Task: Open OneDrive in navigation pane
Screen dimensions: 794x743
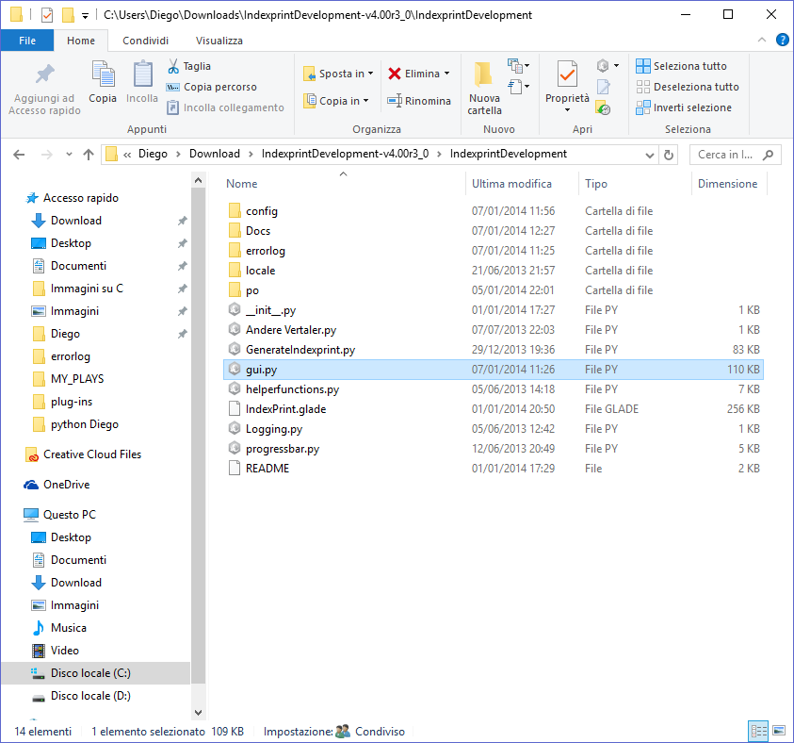Action: click(57, 485)
